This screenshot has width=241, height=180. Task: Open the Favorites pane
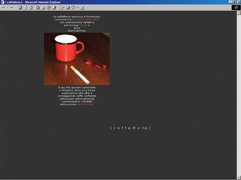click(x=43, y=8)
